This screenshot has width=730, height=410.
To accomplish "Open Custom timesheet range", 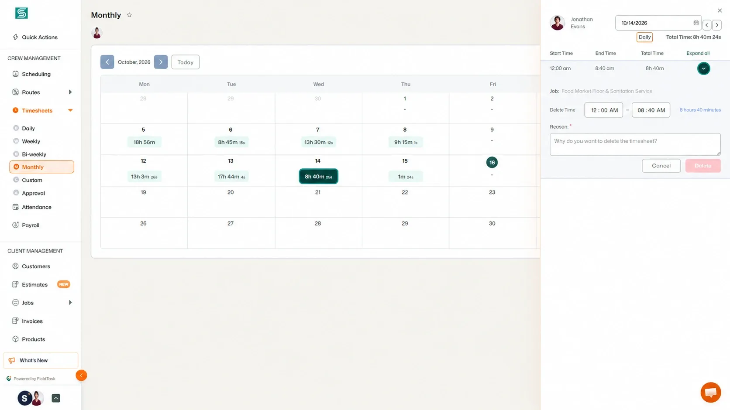I will [x=32, y=180].
